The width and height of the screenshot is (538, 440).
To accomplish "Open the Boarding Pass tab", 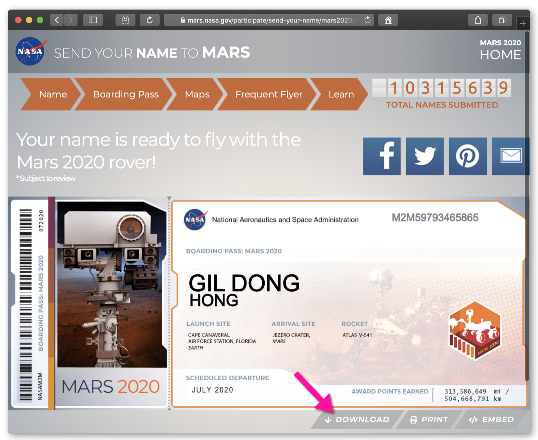I will [124, 94].
